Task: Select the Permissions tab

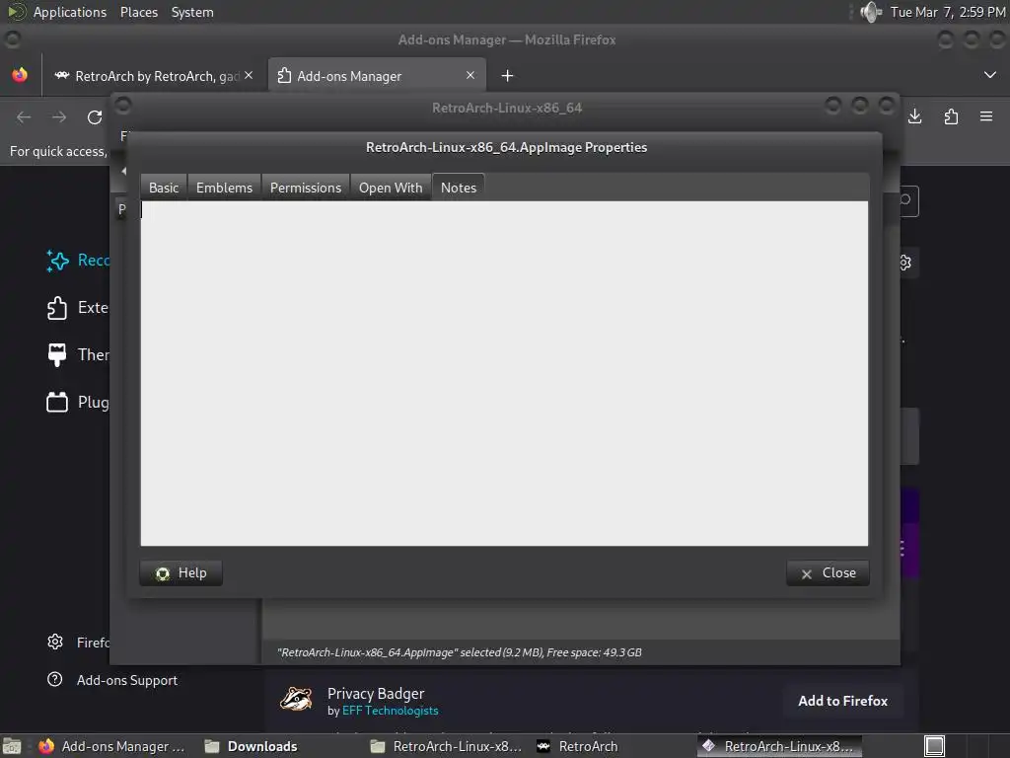Action: tap(306, 188)
